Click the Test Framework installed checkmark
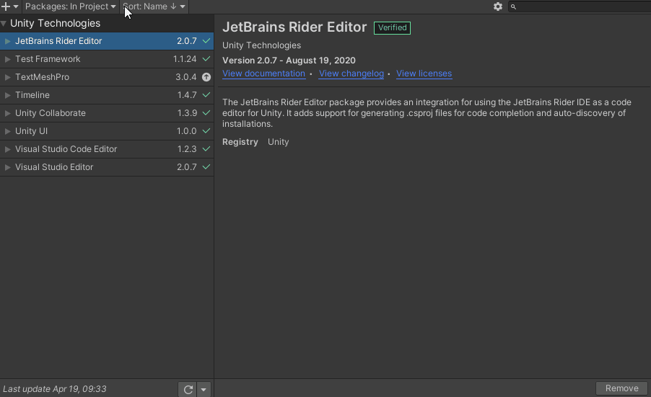The image size is (651, 397). 206,59
